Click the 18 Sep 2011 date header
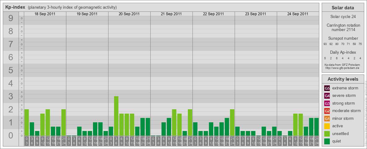The height and width of the screenshot is (149, 367). coord(45,14)
